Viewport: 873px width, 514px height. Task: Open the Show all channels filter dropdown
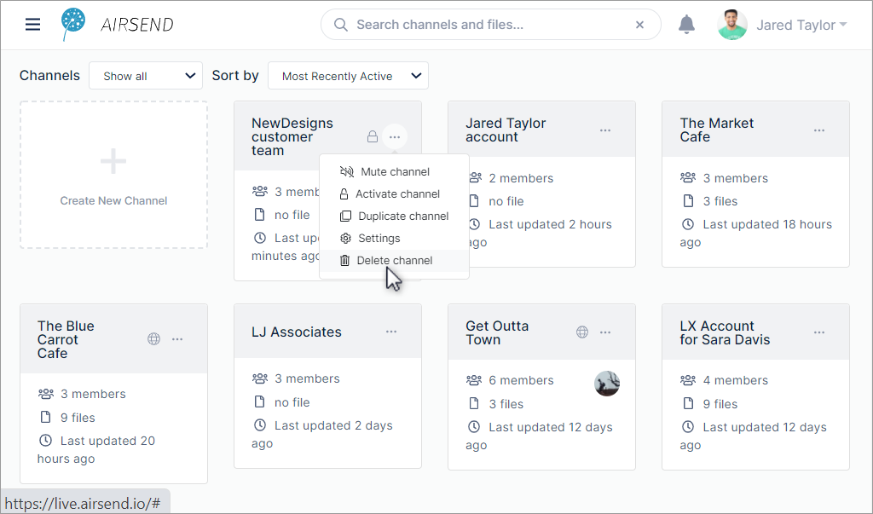point(146,76)
